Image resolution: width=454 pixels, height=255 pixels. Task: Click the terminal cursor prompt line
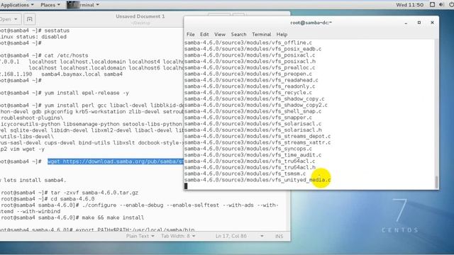point(186,186)
